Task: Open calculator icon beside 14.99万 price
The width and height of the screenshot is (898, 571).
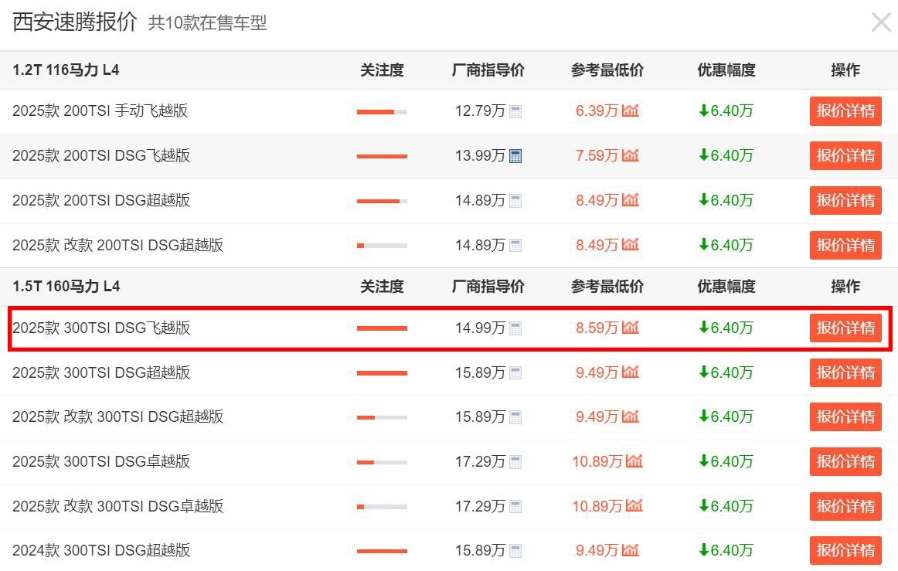Action: (515, 328)
